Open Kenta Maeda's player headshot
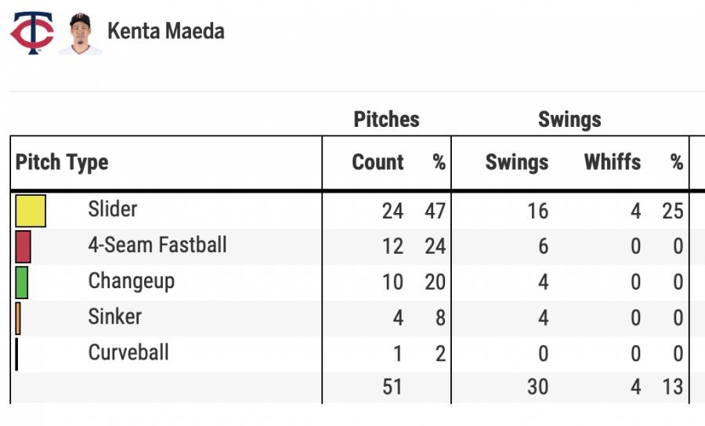The width and height of the screenshot is (705, 426). pos(80,33)
